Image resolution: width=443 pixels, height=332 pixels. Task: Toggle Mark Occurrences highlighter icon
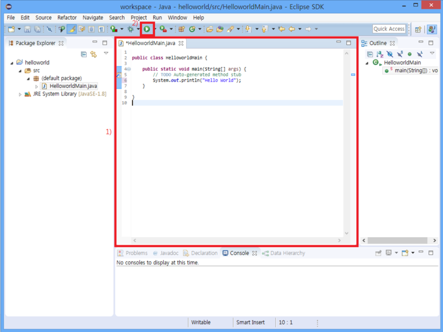[72, 29]
